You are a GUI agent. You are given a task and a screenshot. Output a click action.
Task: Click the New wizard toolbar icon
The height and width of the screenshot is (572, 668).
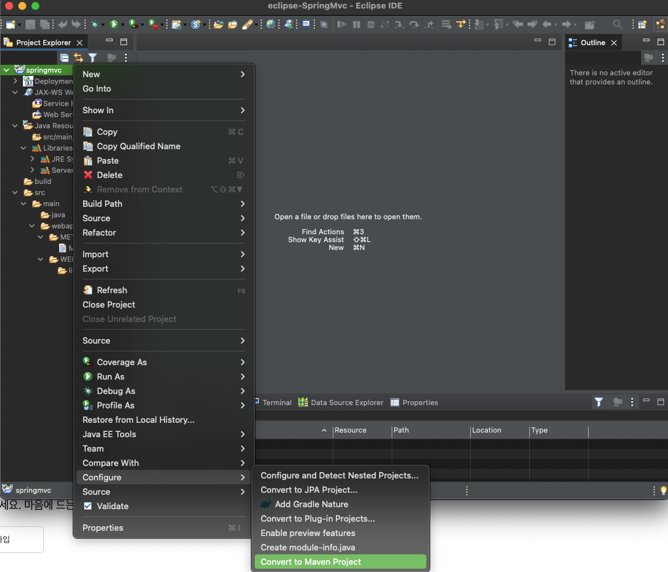tap(10, 25)
